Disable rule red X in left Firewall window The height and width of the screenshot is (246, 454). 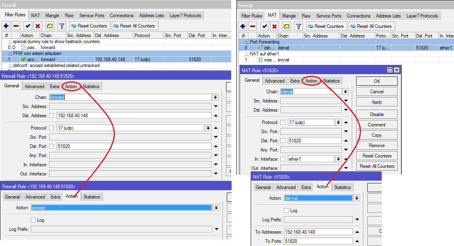[x=38, y=26]
